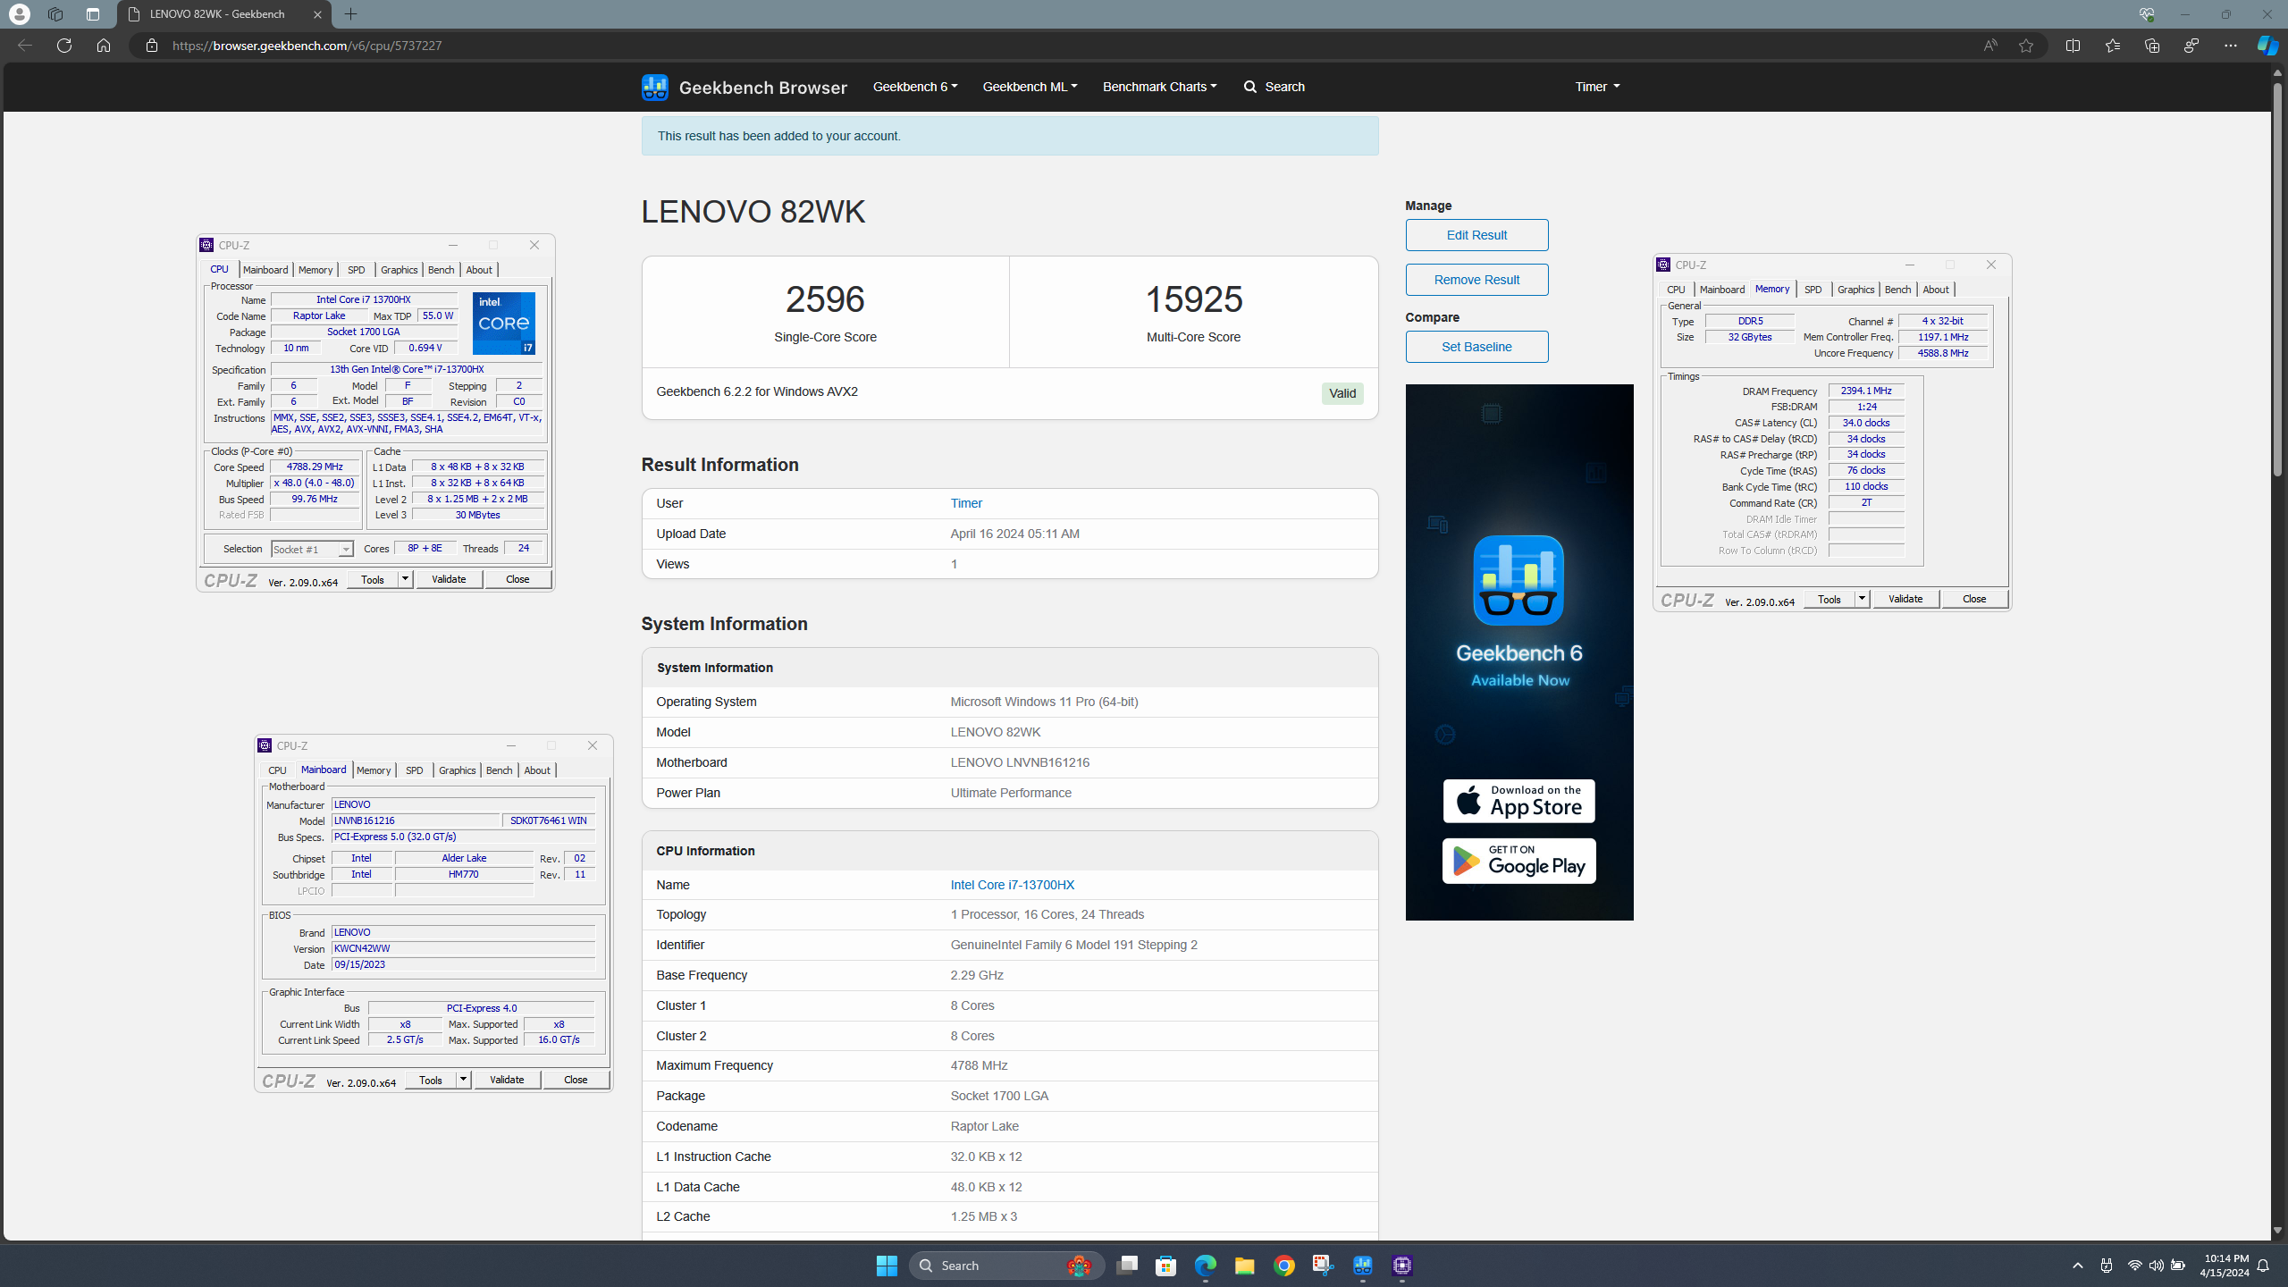Click the Geekbench app taskbar icon
2288x1287 pixels.
coord(1362,1266)
